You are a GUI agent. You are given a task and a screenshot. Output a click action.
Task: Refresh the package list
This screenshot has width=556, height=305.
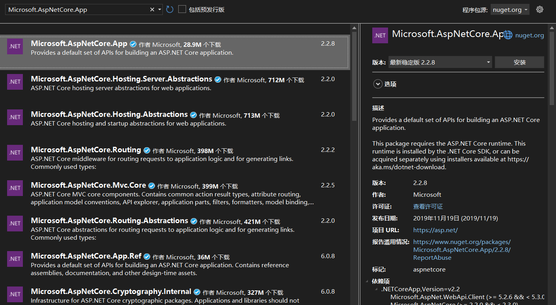(x=170, y=9)
